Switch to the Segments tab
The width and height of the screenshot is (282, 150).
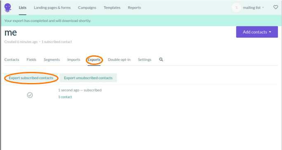(52, 60)
